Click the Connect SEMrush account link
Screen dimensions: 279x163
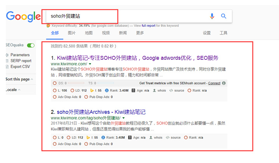coord(214,83)
